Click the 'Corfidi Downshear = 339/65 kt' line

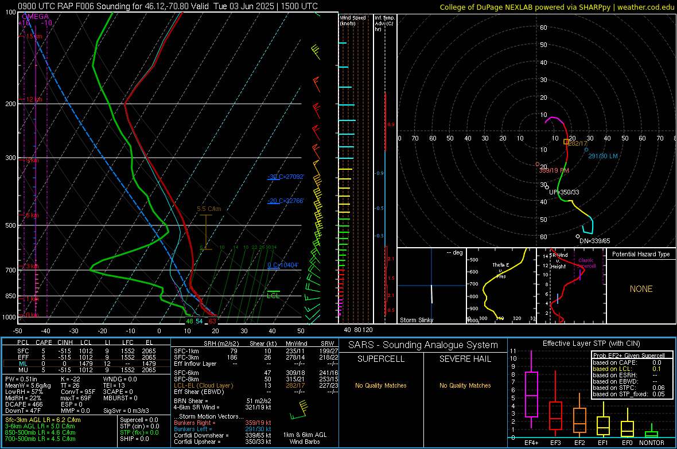coord(223,435)
